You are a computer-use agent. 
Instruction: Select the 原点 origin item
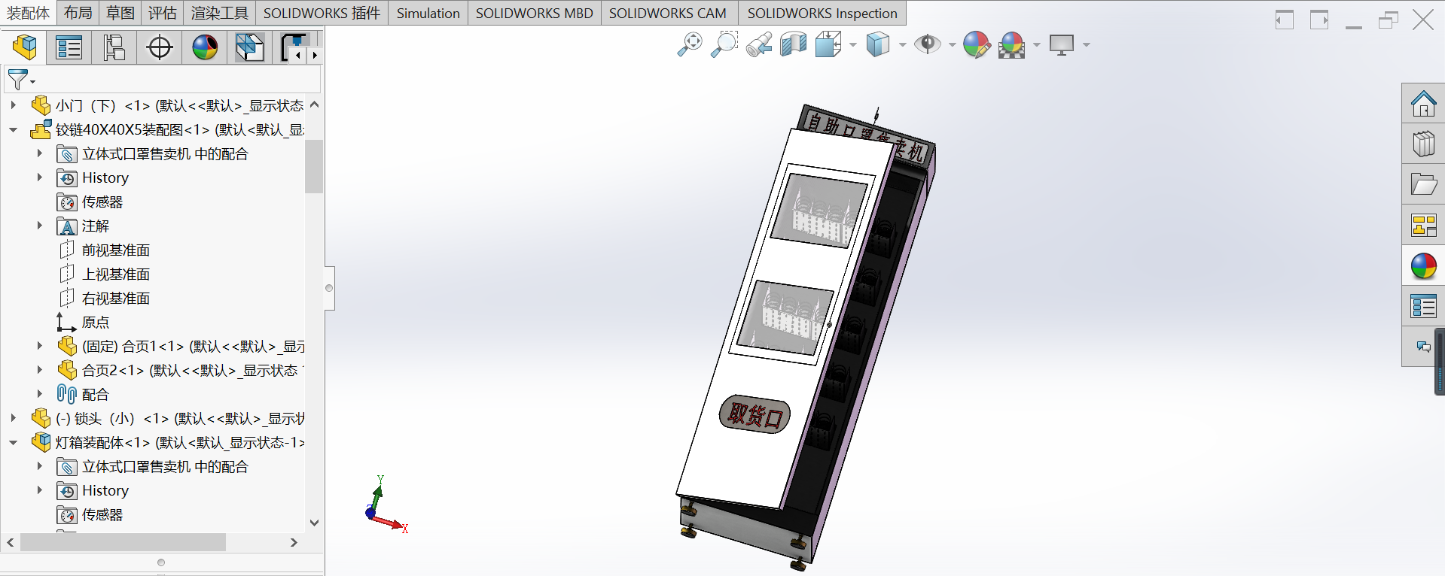pos(96,322)
